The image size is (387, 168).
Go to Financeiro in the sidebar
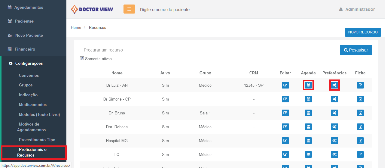click(x=25, y=49)
